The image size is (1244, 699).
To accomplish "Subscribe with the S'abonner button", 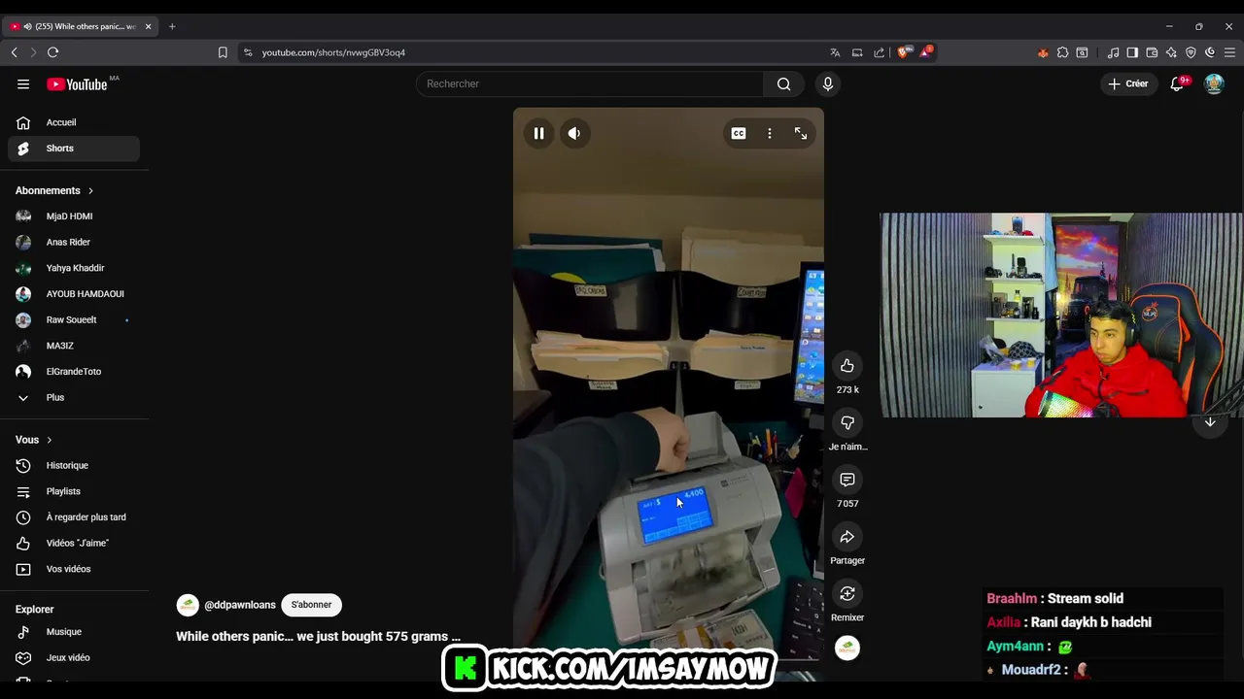I will 311,605.
